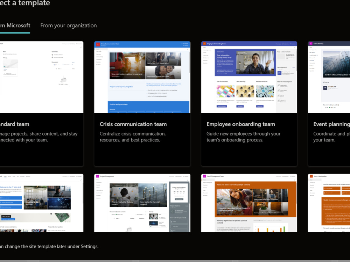Click the "Select a template" heading
The width and height of the screenshot is (350, 262).
[24, 3]
